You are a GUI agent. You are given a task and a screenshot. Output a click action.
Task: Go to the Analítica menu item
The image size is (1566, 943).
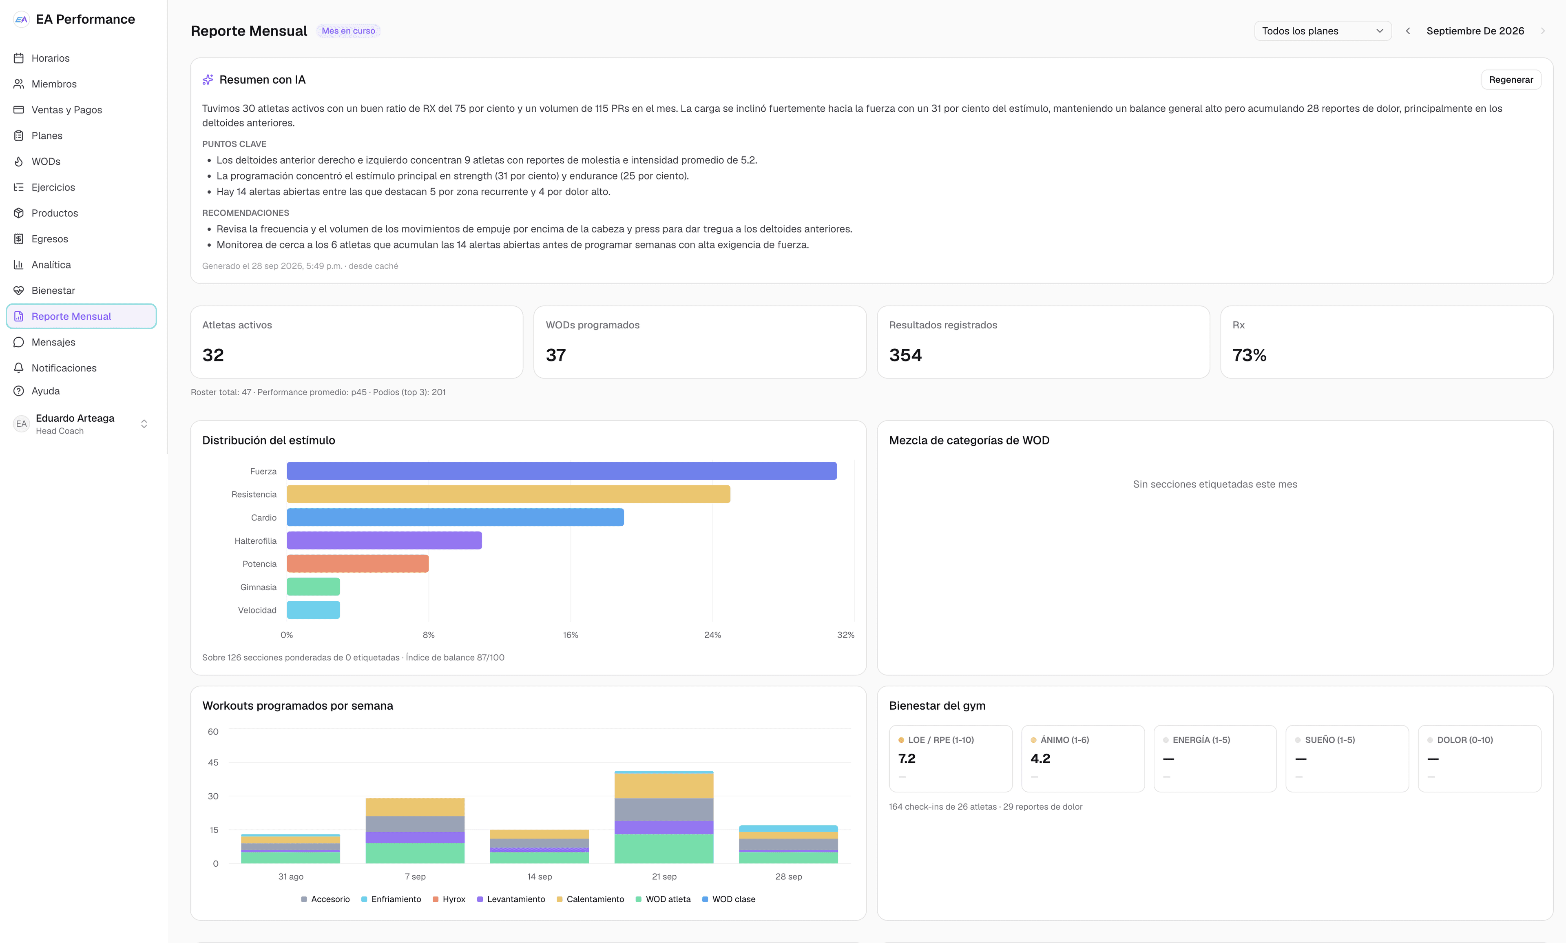coord(81,264)
